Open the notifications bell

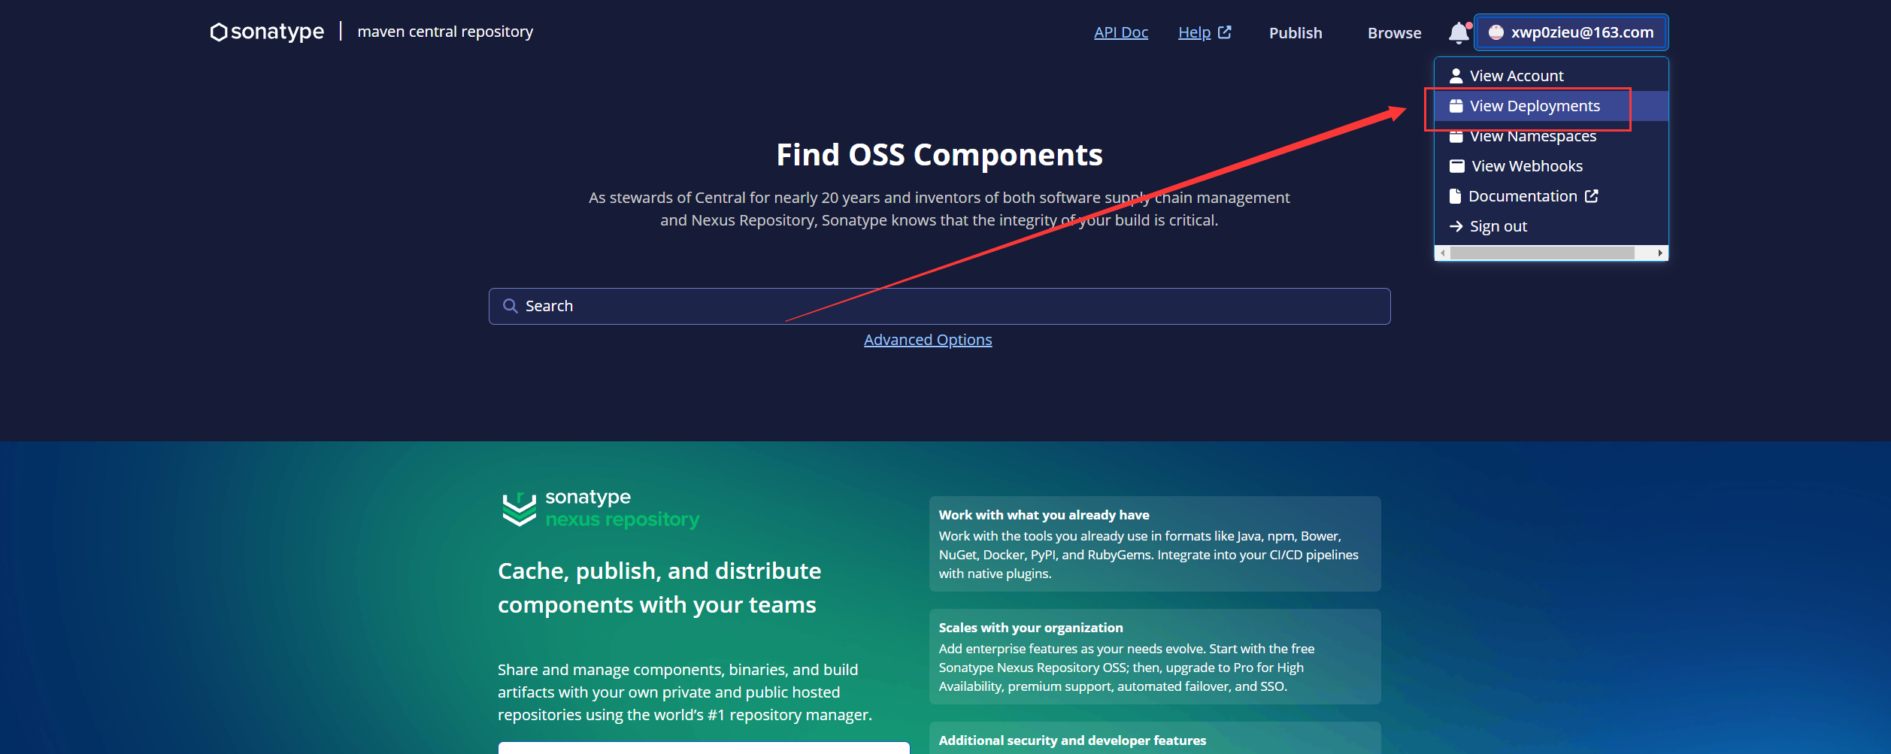pos(1459,32)
